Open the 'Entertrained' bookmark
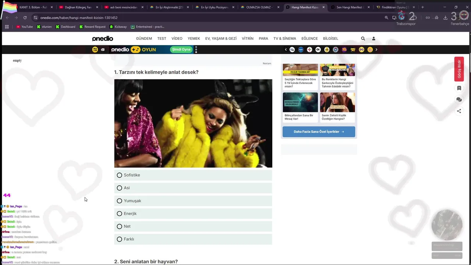The height and width of the screenshot is (265, 471). [148, 27]
